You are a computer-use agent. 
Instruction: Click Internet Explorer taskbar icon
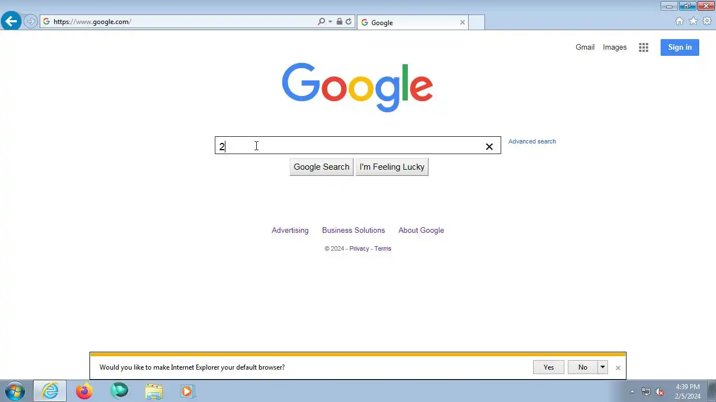[50, 391]
